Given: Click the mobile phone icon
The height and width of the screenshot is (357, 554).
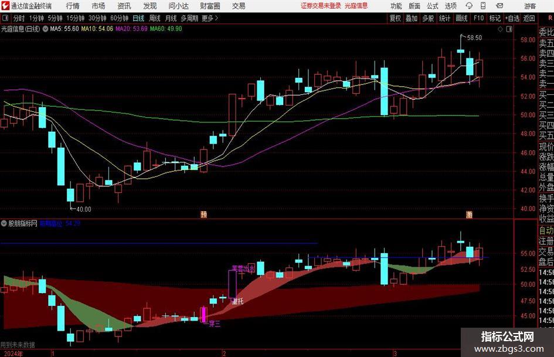Looking at the screenshot, I should click(483, 6).
